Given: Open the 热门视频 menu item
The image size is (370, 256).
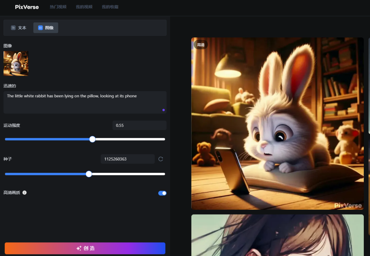Looking at the screenshot, I should tap(58, 7).
